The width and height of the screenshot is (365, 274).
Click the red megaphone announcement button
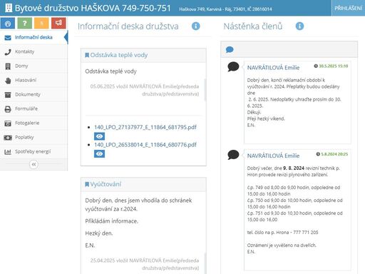click(58, 24)
